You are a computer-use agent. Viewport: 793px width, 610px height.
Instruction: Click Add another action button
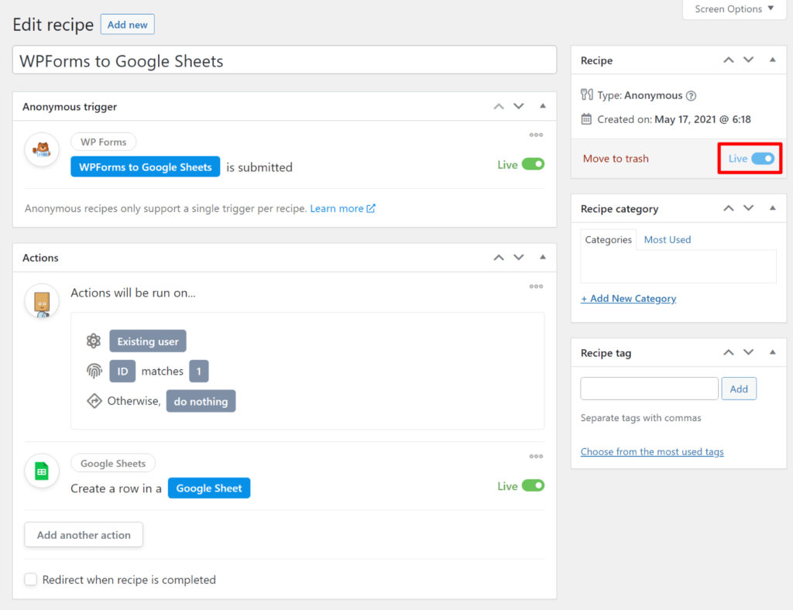click(x=84, y=535)
